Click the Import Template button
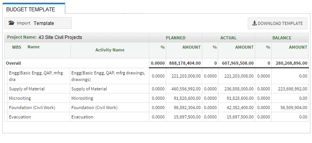Image resolution: width=312 pixels, height=143 pixels. click(x=38, y=23)
